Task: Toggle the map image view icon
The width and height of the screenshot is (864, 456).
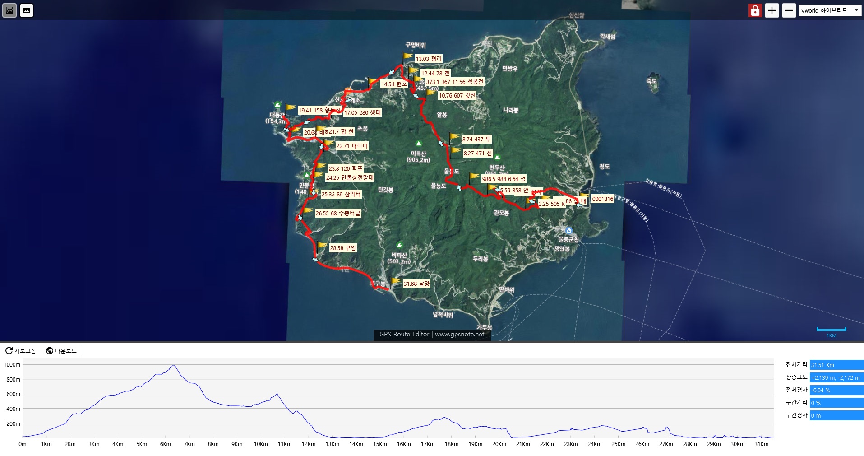Action: [27, 10]
